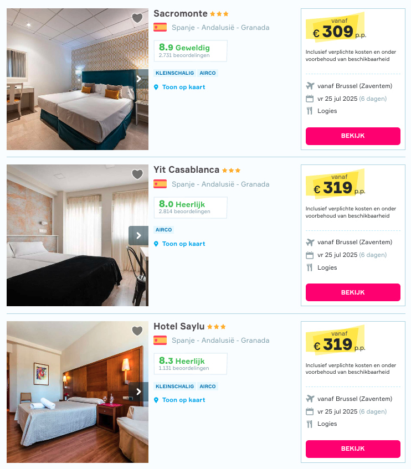The image size is (411, 469).
Task: Toggle heart favorite on Yit Casablanca photo
Action: point(137,174)
